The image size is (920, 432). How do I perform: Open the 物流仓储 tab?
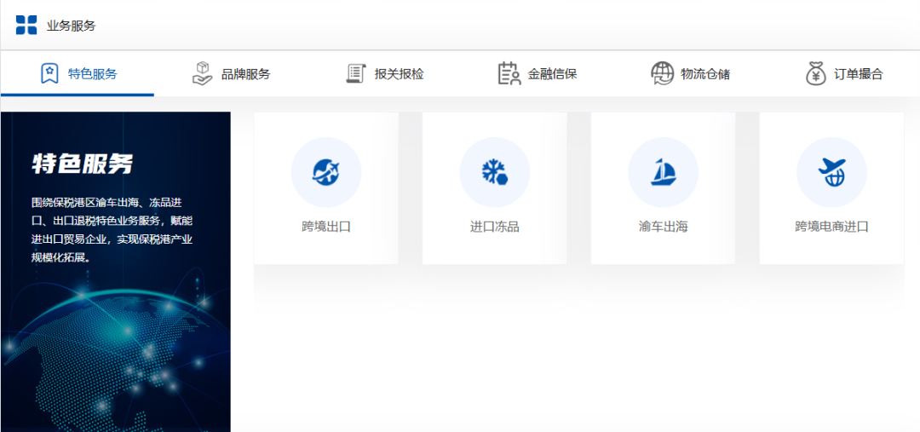coord(691,74)
